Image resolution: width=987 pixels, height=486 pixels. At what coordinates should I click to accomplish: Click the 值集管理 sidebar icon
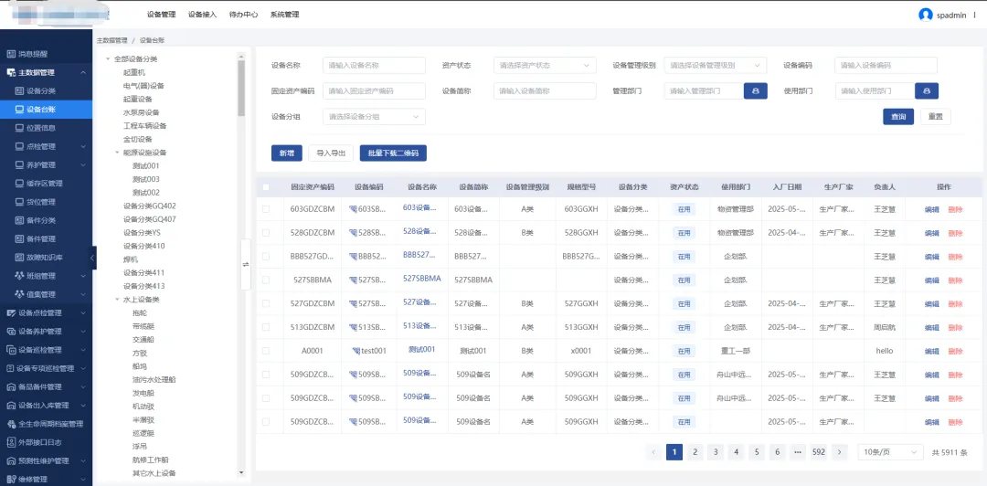(x=19, y=294)
